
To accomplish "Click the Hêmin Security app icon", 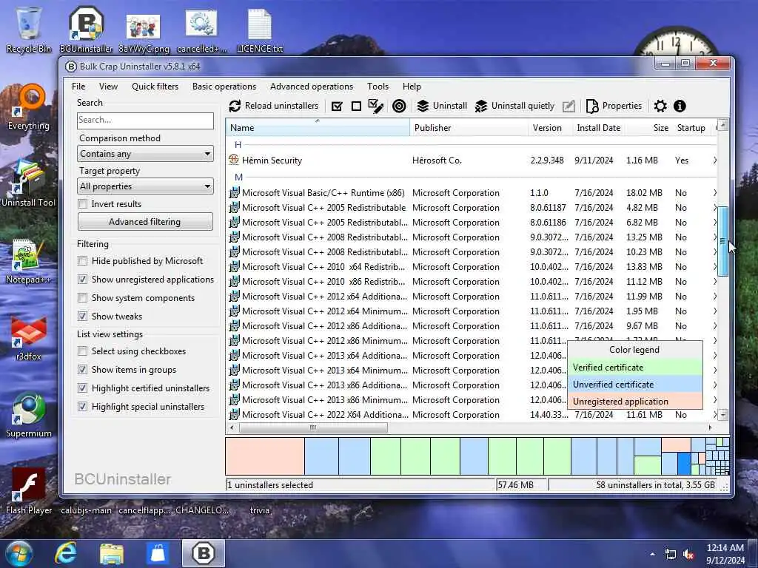I will (234, 160).
